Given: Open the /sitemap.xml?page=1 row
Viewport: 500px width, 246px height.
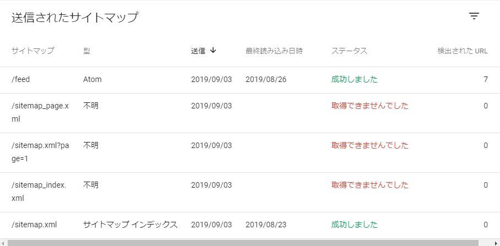Looking at the screenshot, I should 250,152.
